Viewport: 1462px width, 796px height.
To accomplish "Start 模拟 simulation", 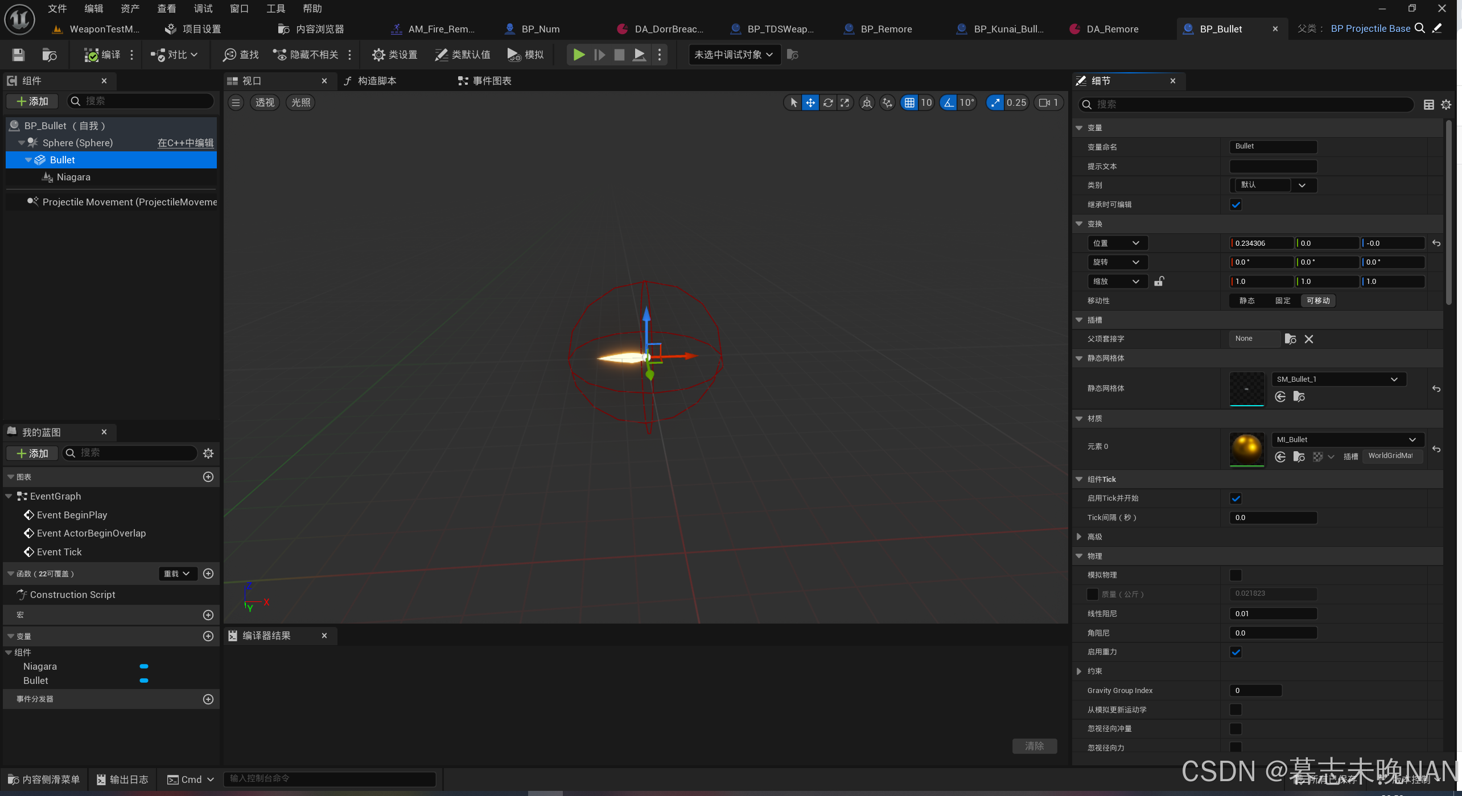I will [x=525, y=55].
